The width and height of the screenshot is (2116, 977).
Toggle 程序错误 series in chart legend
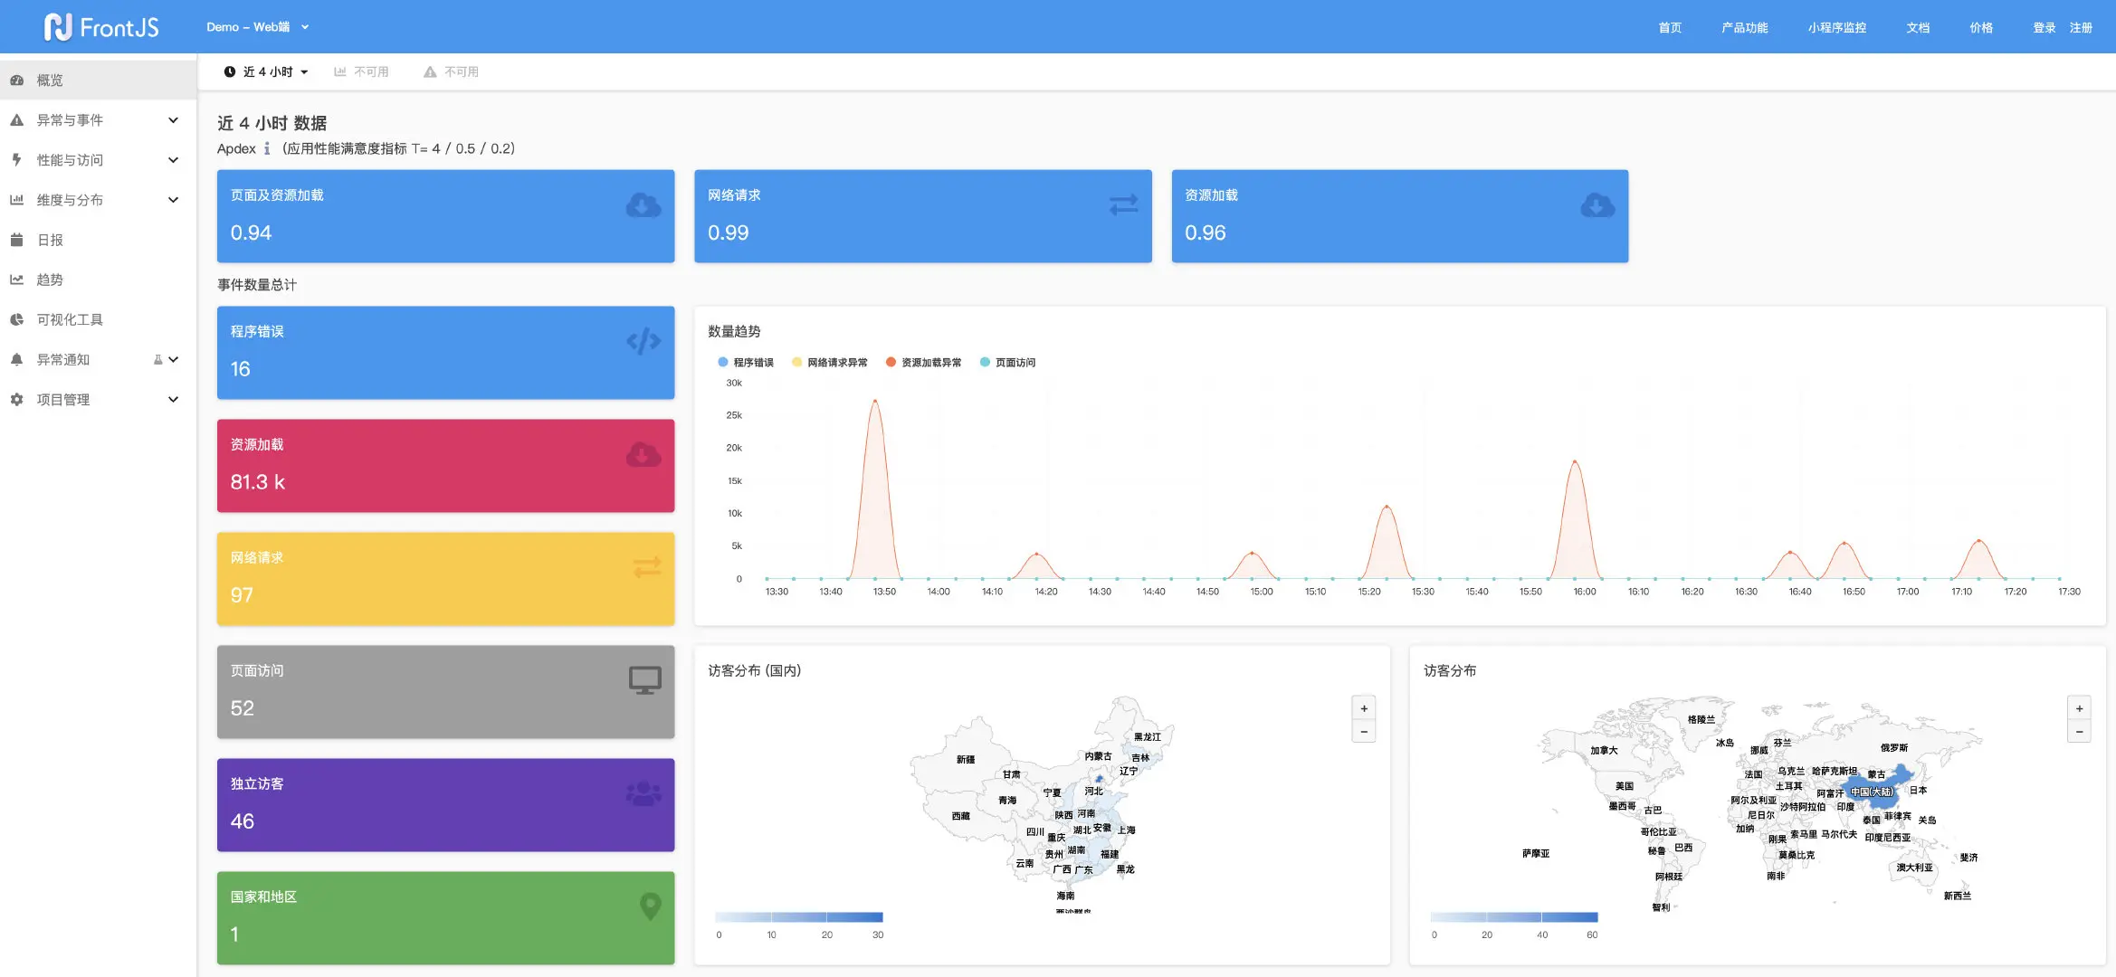(746, 363)
